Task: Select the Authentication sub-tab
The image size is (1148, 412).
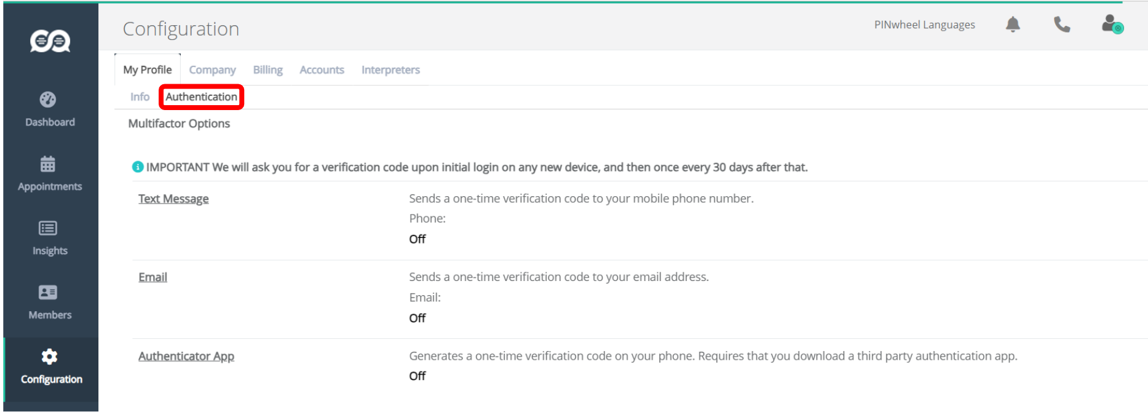Action: pos(201,97)
